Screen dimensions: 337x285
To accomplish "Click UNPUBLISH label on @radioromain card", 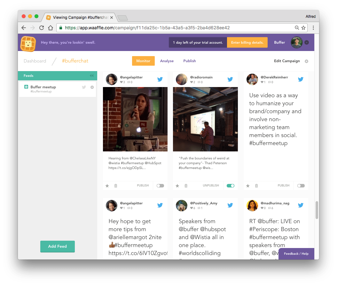I will (211, 186).
